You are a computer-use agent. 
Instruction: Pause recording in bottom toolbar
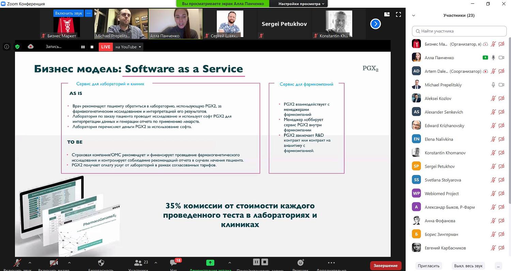click(x=256, y=262)
